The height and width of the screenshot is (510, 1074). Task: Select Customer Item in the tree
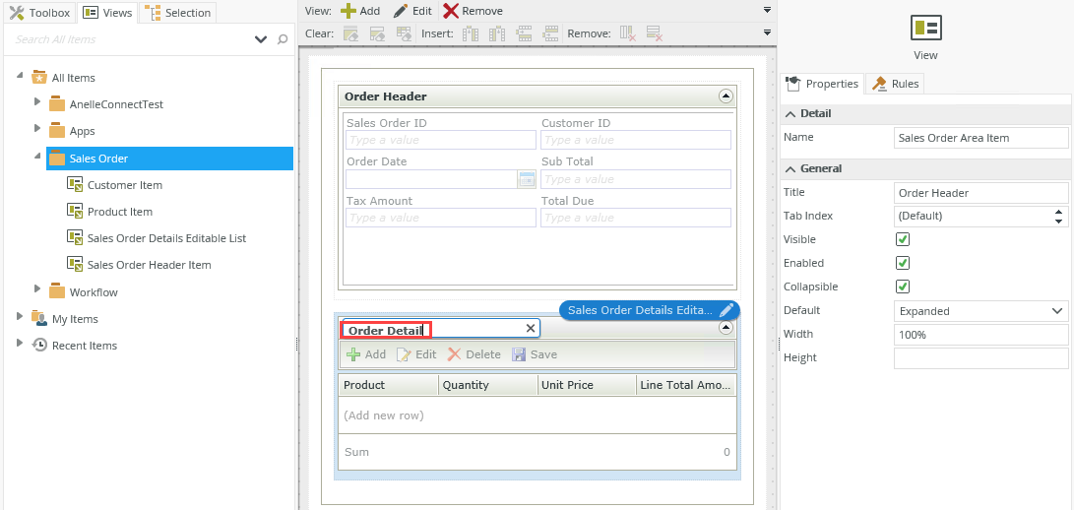(124, 185)
